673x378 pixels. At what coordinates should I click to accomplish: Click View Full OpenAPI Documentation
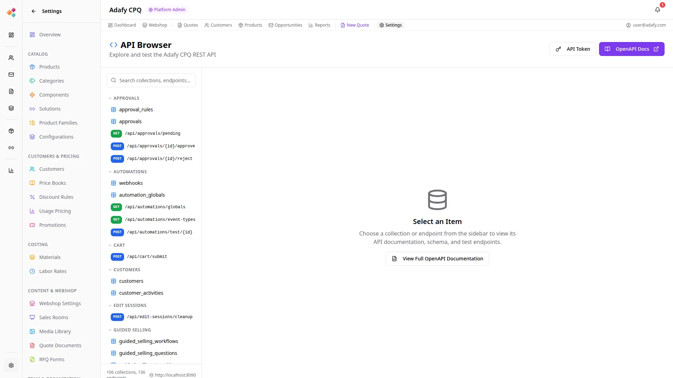(x=437, y=258)
